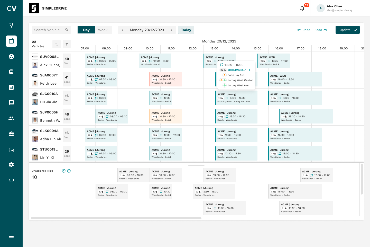Switch to Week view
370x247 pixels.
[x=103, y=30]
